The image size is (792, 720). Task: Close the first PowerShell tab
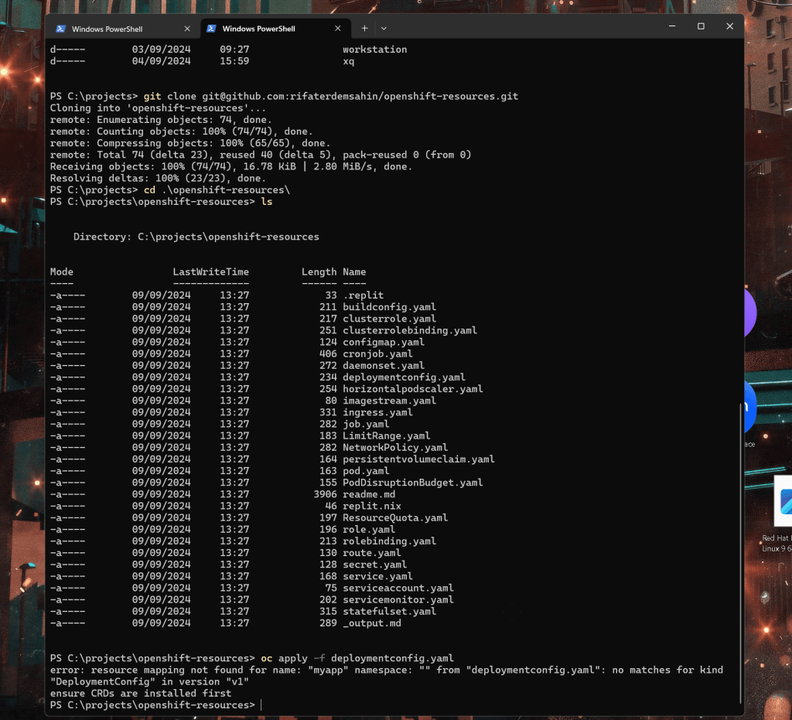tap(187, 29)
